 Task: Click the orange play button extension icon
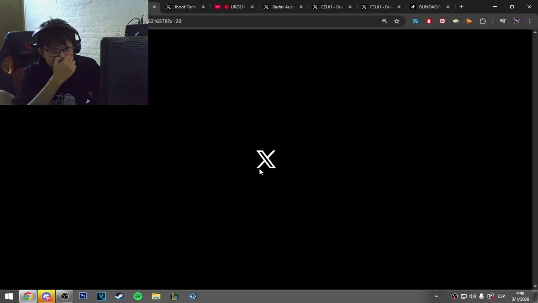pyautogui.click(x=469, y=21)
